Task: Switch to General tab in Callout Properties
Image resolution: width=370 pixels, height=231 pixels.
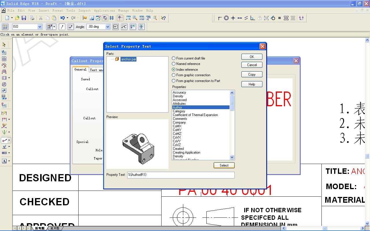Action: pos(80,69)
